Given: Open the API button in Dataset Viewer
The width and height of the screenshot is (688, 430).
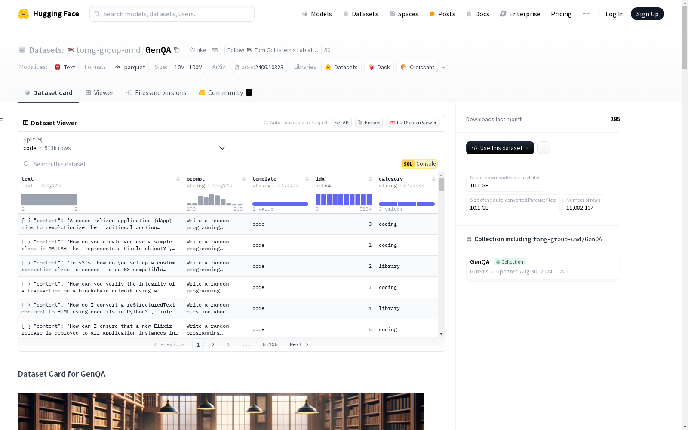Looking at the screenshot, I should (x=342, y=123).
